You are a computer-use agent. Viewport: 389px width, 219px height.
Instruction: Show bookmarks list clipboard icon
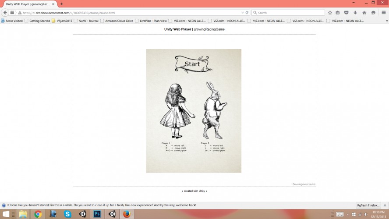click(x=338, y=13)
